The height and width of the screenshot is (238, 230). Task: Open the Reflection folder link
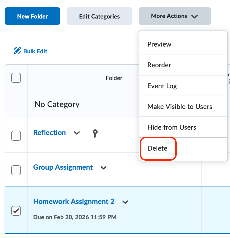click(49, 133)
